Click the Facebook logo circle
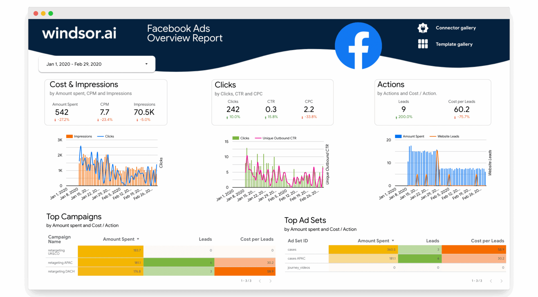 358,46
